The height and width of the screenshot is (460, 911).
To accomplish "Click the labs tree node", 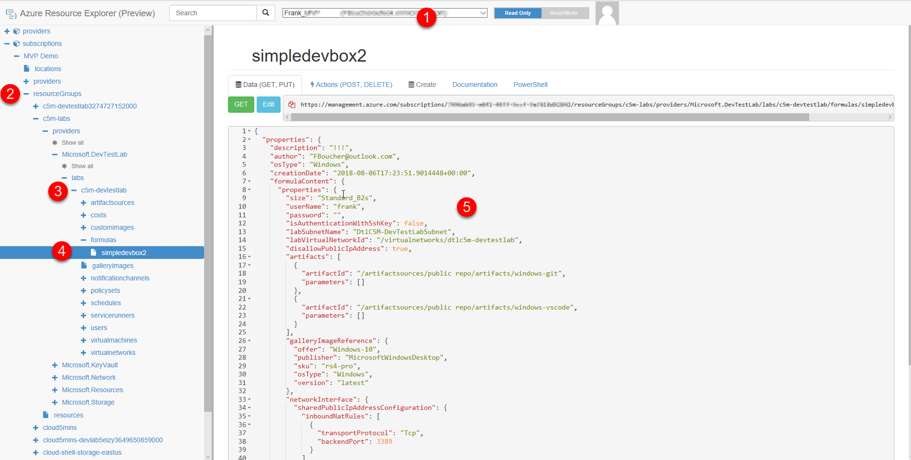I will pos(77,178).
